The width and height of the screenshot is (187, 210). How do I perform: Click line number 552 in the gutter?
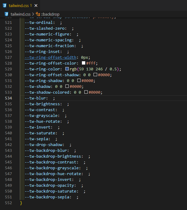pyautogui.click(x=9, y=203)
